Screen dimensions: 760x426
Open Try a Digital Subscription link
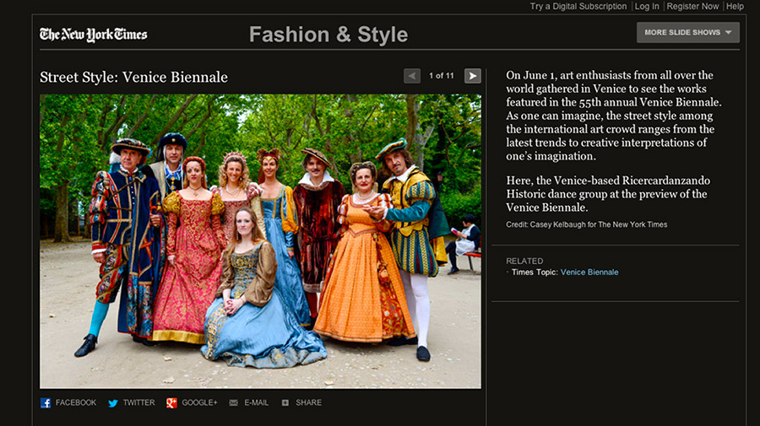point(578,6)
